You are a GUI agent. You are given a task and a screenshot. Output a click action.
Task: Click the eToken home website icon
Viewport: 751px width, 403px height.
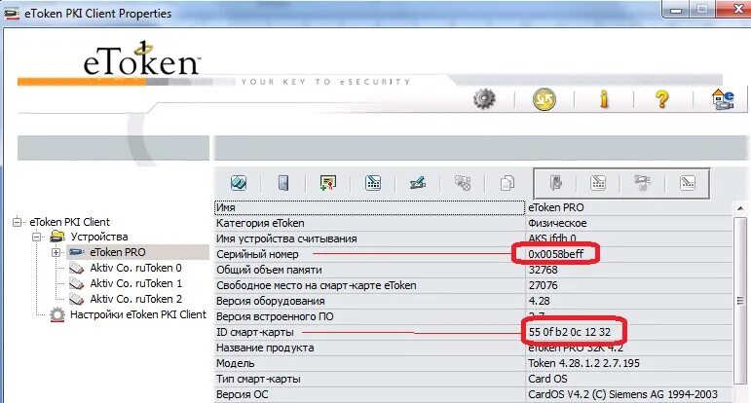click(x=723, y=99)
